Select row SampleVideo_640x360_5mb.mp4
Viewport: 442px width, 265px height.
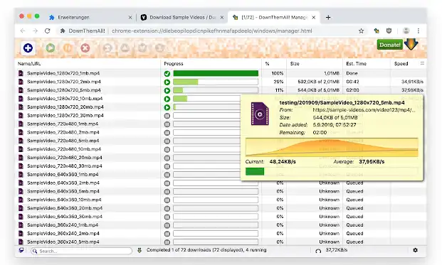(x=221, y=191)
